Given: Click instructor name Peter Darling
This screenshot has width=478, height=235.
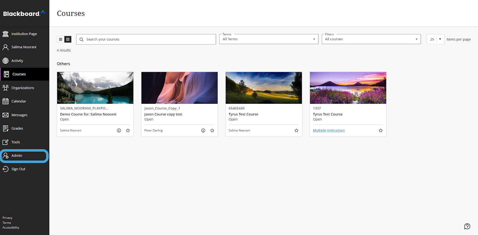Looking at the screenshot, I should point(154,130).
